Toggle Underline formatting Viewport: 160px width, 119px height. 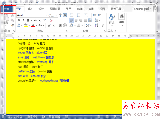tap(28, 20)
